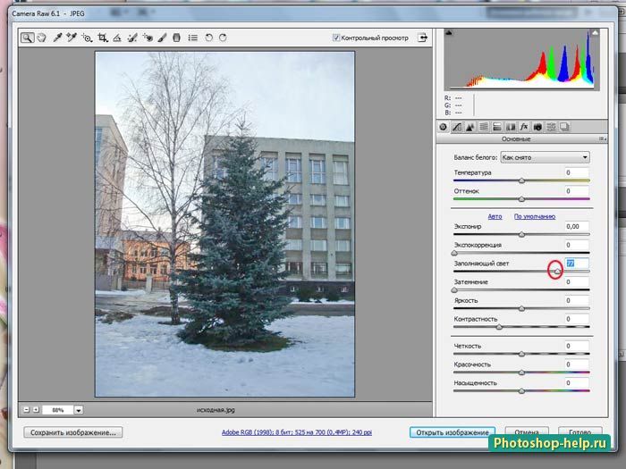Click the Затемнение slider handle

click(x=454, y=290)
